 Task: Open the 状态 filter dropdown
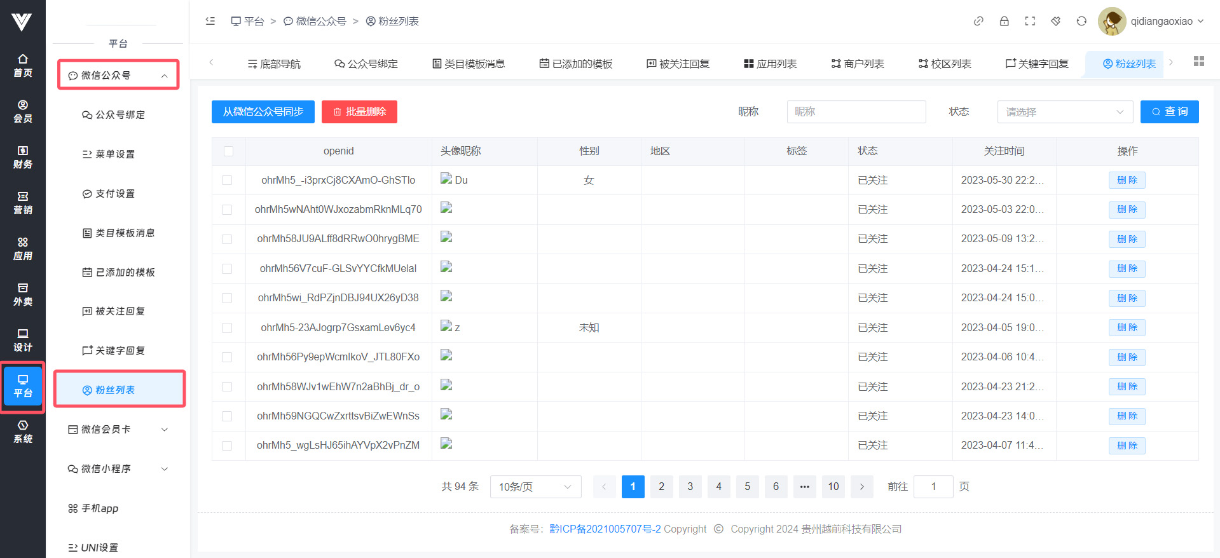1064,112
